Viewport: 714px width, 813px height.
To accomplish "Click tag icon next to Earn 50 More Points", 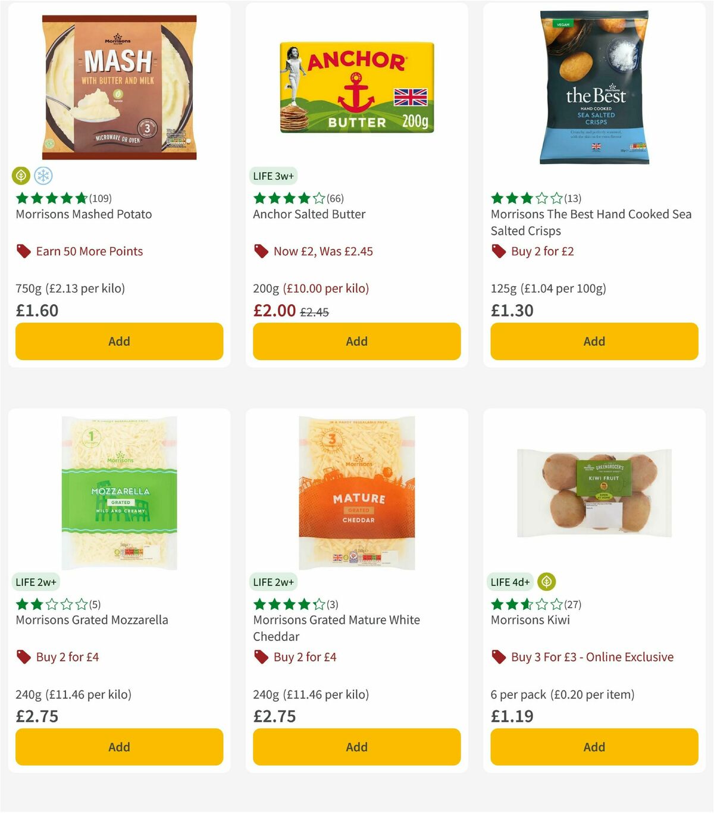I will click(23, 251).
